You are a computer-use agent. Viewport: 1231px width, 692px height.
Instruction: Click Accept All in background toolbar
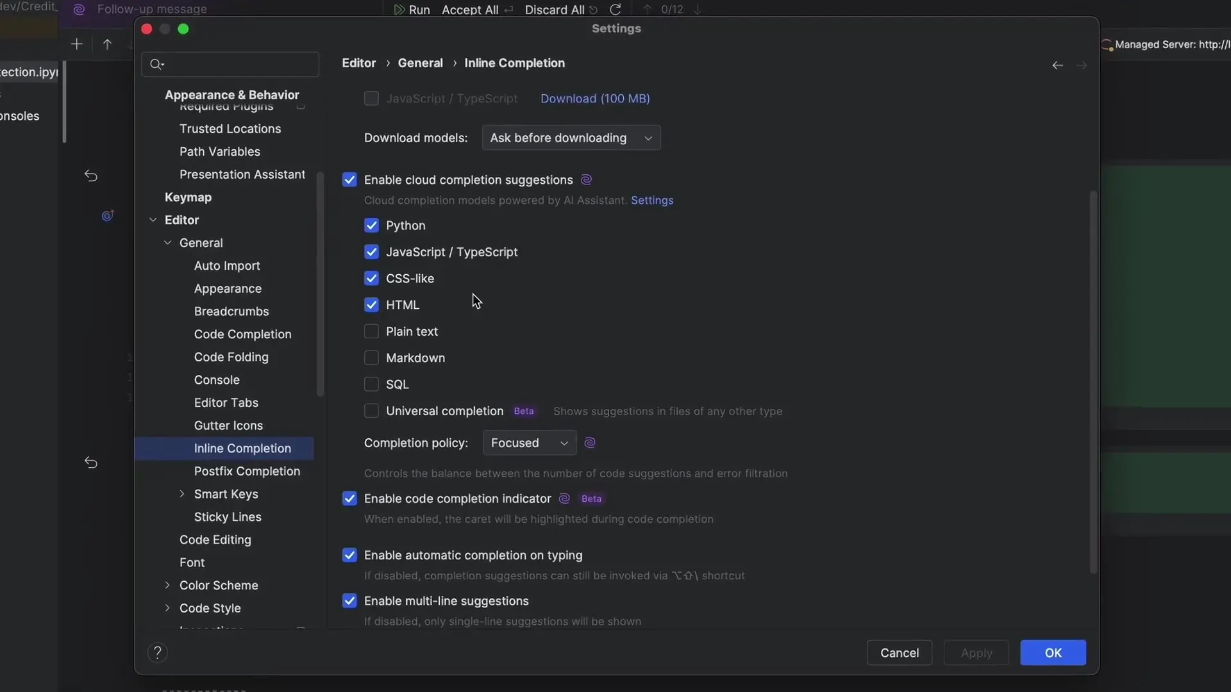pos(470,10)
